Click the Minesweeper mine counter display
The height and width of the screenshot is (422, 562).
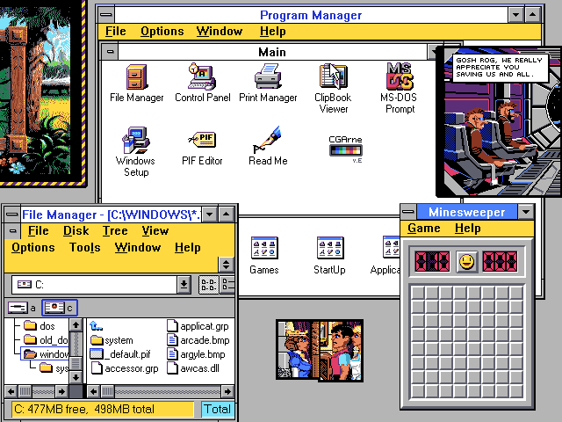pos(432,261)
